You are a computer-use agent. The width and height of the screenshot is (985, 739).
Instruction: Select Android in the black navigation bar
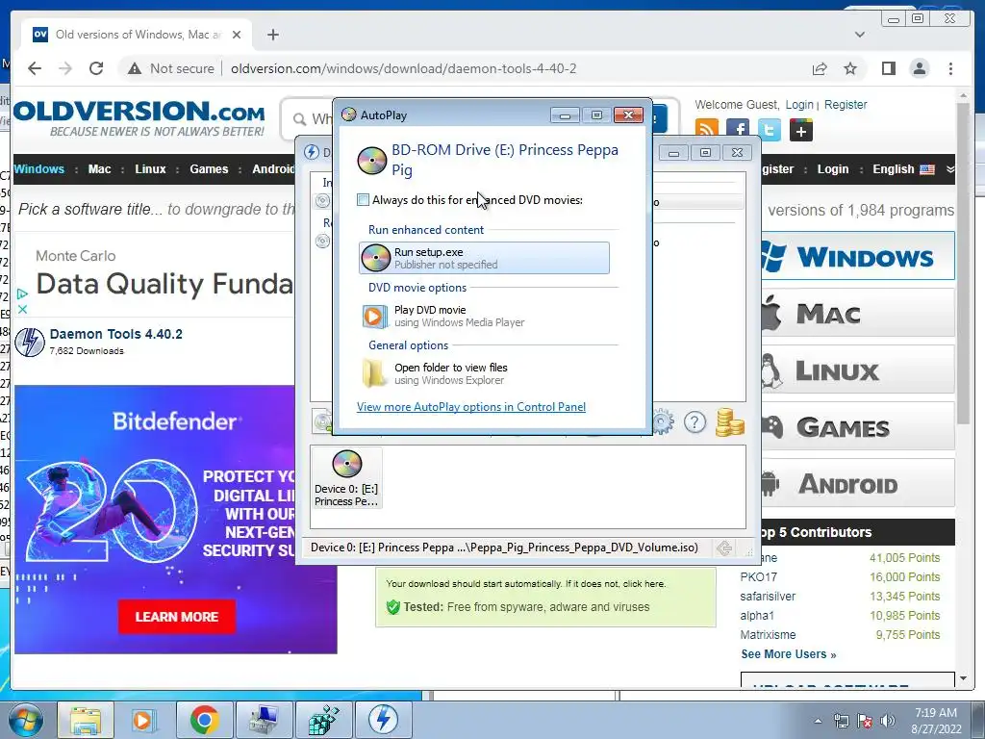click(273, 169)
